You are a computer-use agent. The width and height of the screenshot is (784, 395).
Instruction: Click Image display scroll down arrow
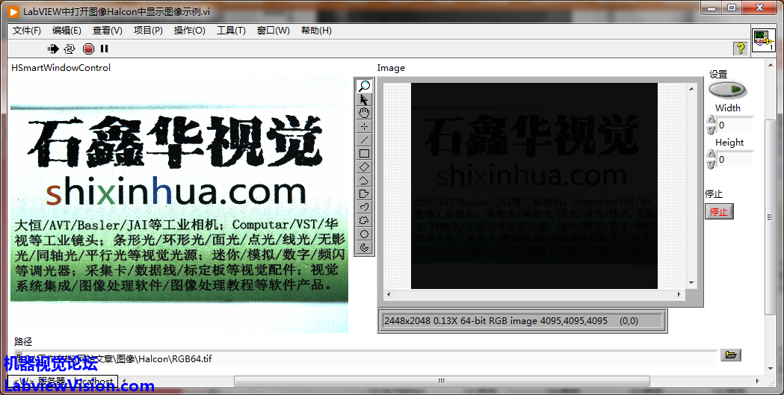point(691,283)
